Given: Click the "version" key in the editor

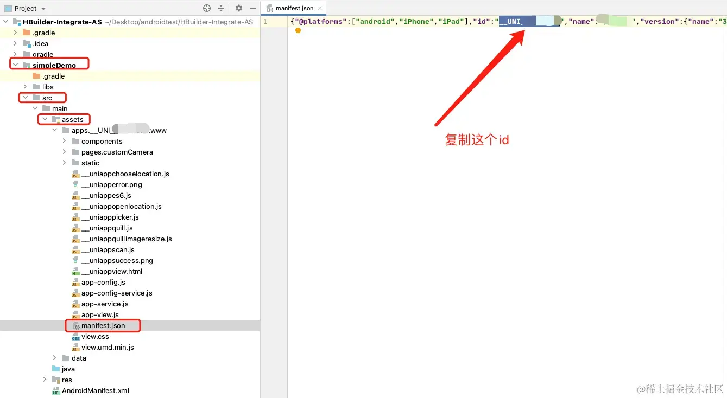Looking at the screenshot, I should [660, 22].
